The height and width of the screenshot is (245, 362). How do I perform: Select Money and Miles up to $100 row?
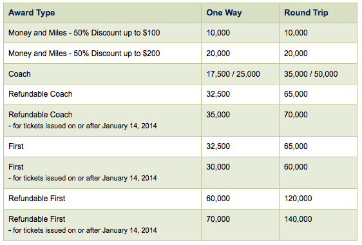pos(180,33)
